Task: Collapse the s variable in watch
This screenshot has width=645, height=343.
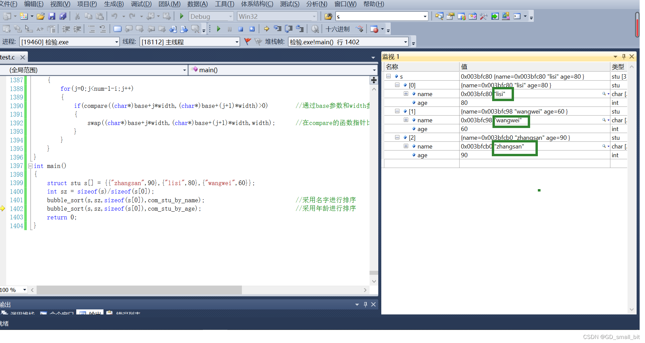Action: [389, 76]
